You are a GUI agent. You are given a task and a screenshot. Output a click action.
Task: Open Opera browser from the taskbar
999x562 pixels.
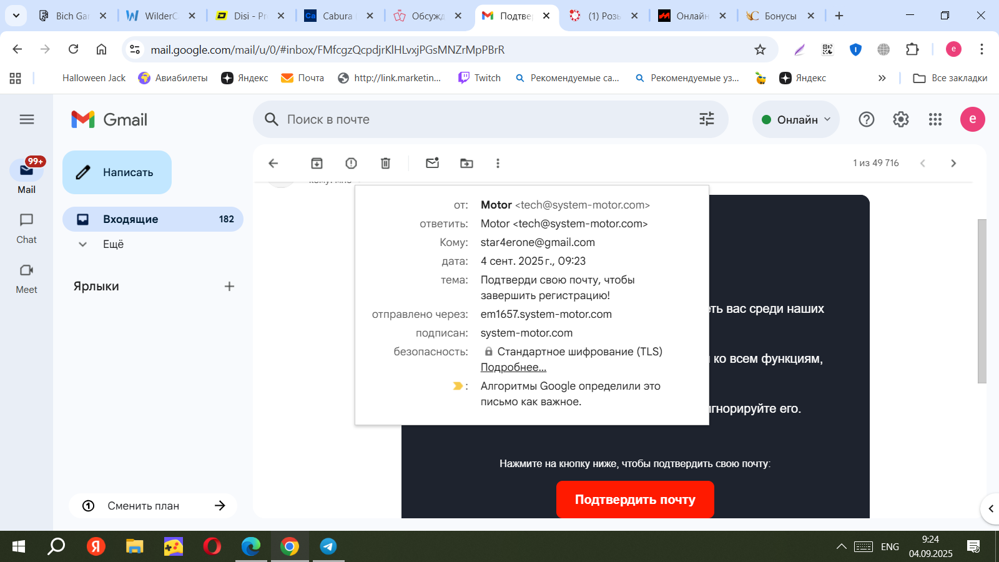(x=212, y=546)
